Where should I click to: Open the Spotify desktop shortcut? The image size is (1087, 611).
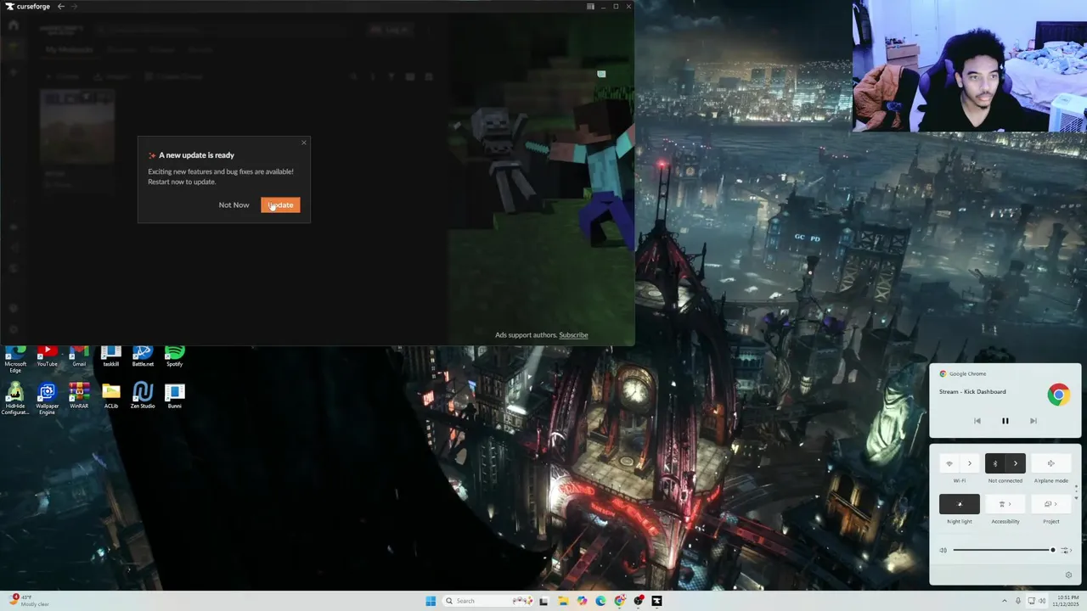pyautogui.click(x=174, y=357)
